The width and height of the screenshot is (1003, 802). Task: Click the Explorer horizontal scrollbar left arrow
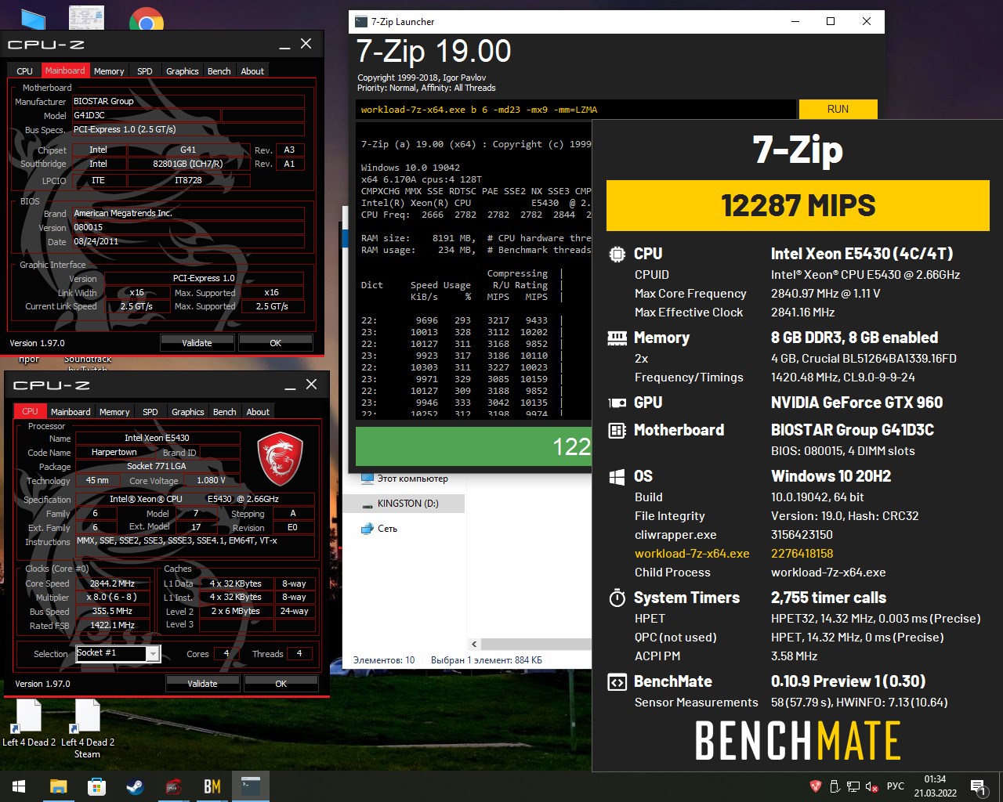pos(474,644)
